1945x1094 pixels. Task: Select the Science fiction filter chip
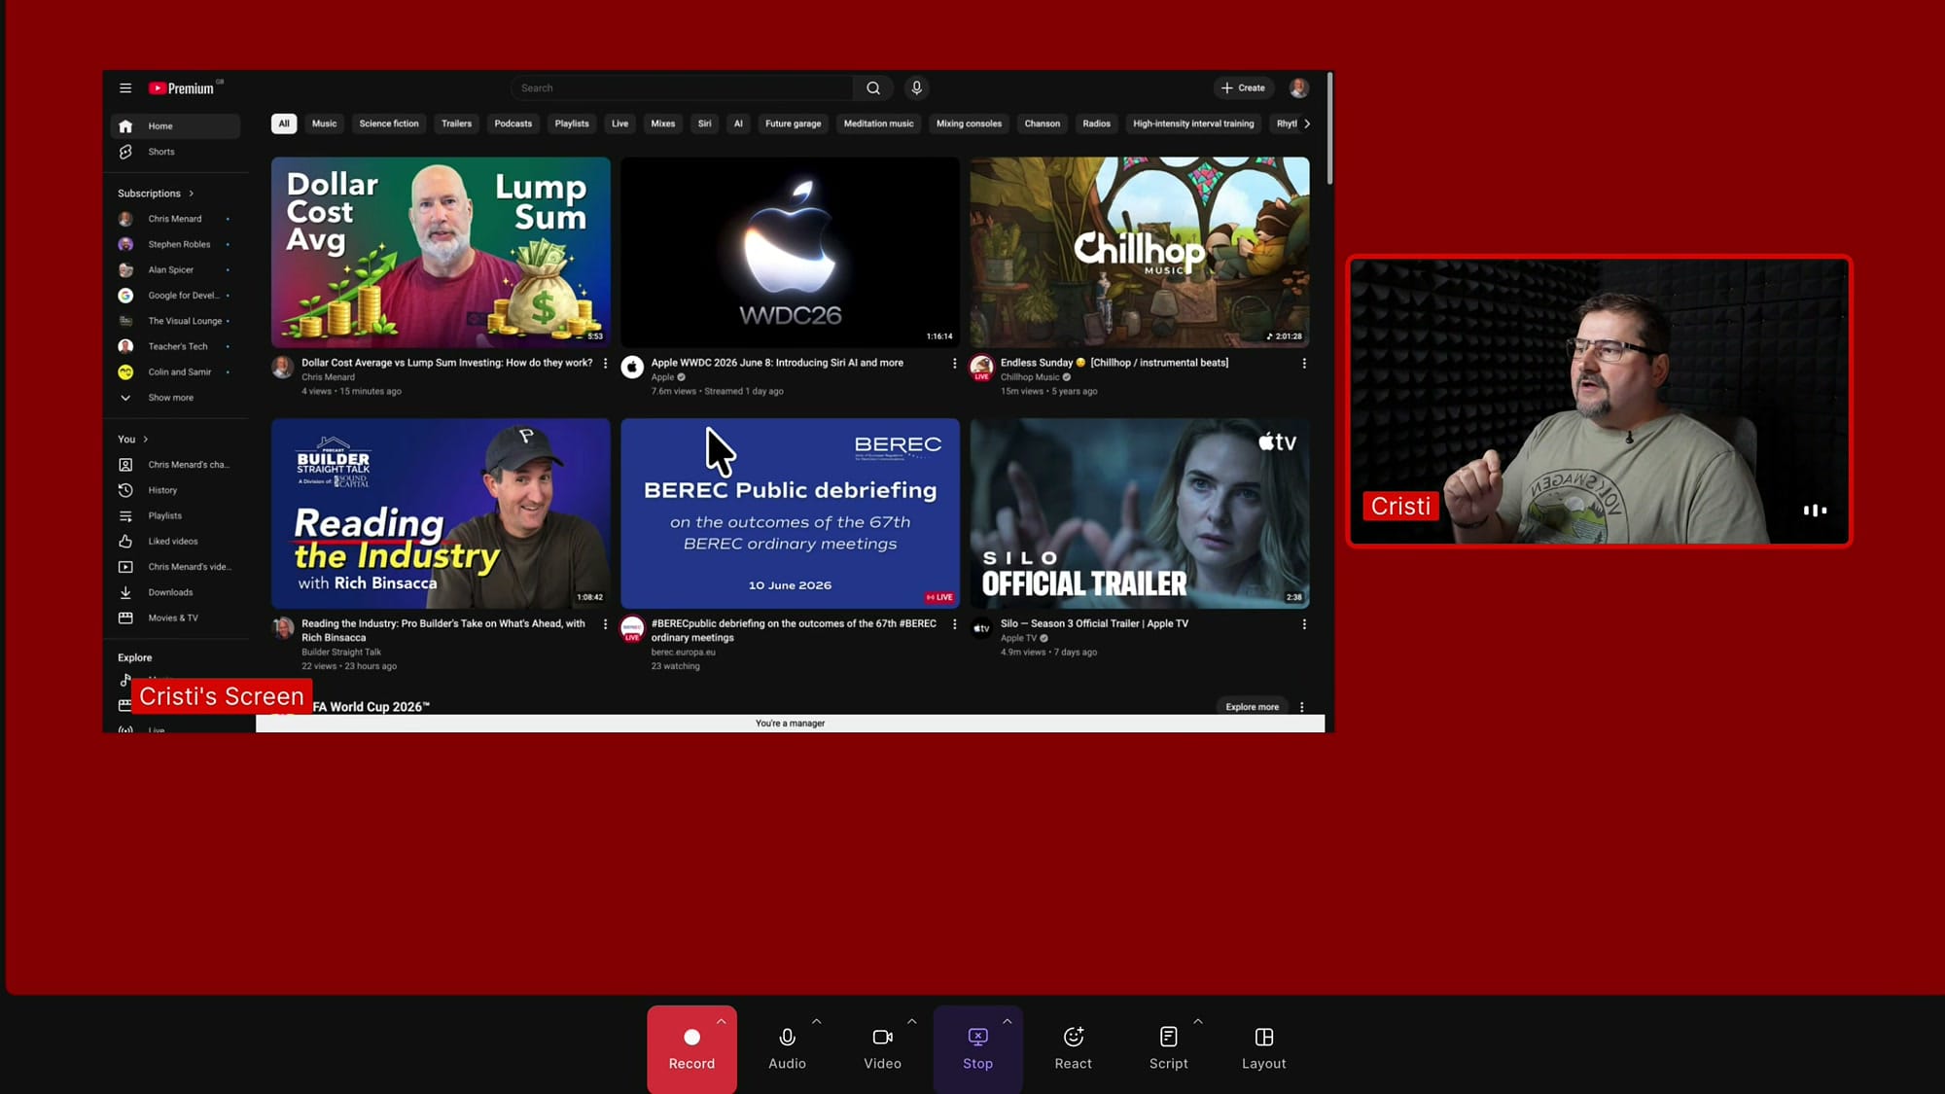(389, 124)
